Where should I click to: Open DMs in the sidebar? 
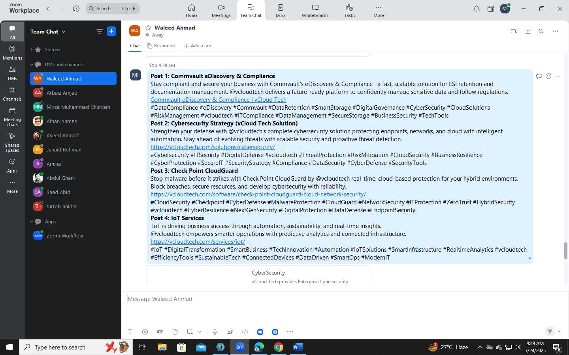pos(12,73)
